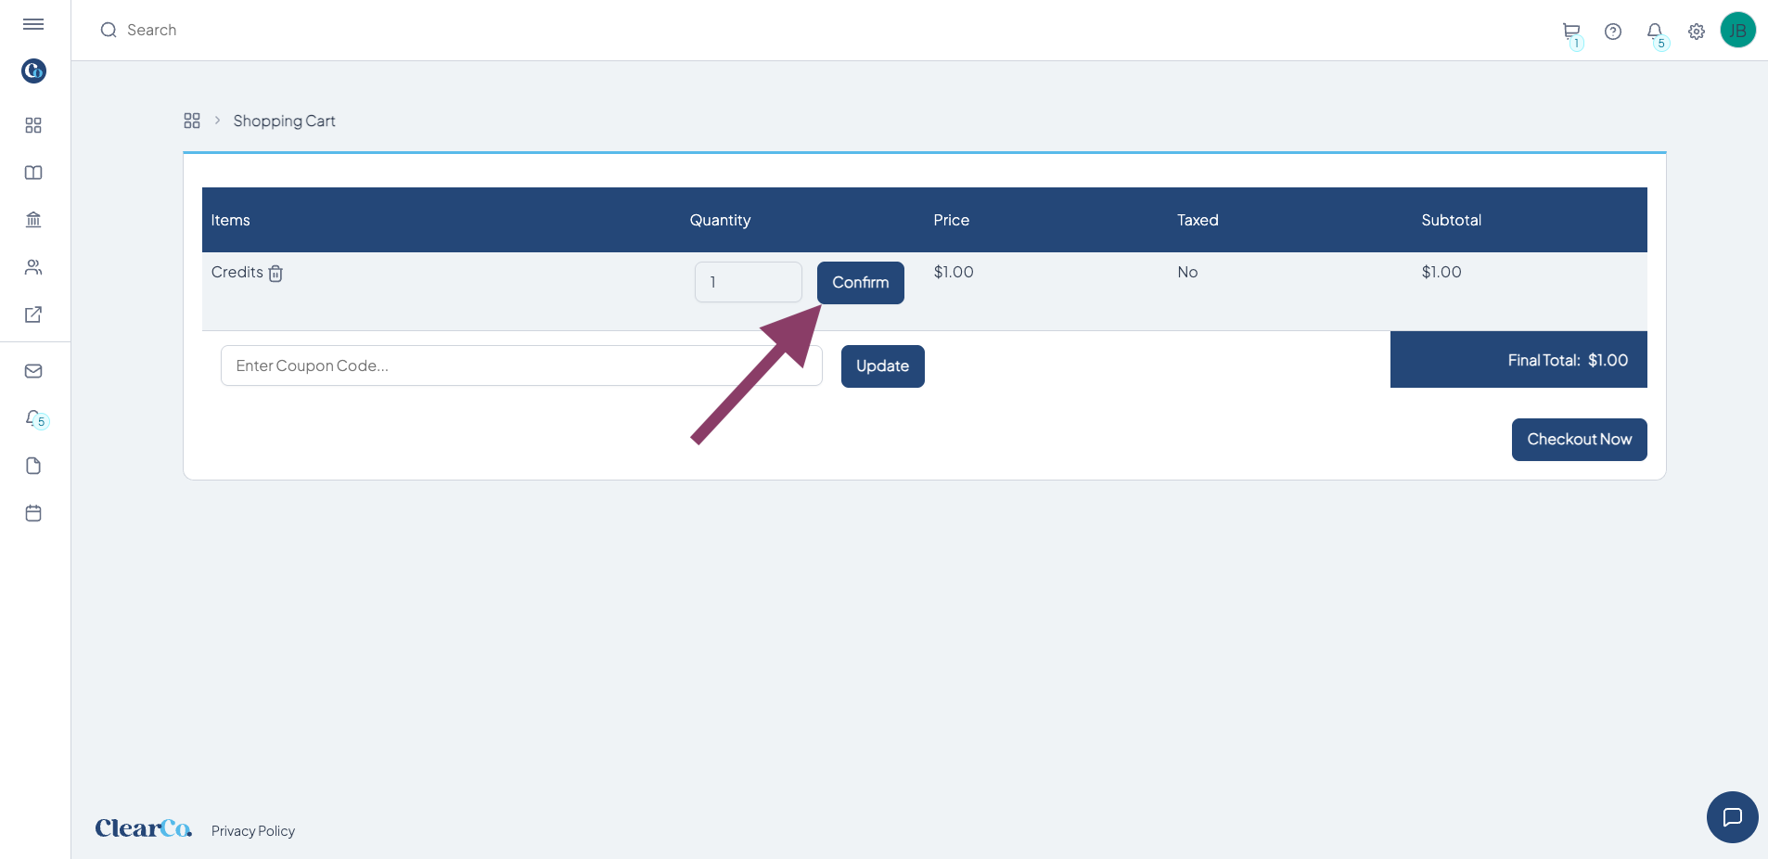Click the Subtotal cell $1.00

(1441, 272)
